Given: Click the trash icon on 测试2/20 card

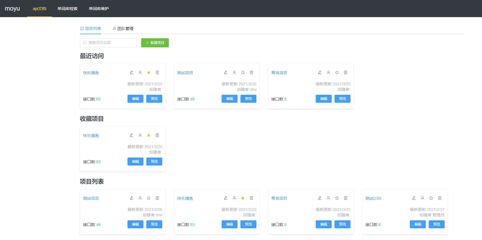Looking at the screenshot, I should [x=440, y=198].
